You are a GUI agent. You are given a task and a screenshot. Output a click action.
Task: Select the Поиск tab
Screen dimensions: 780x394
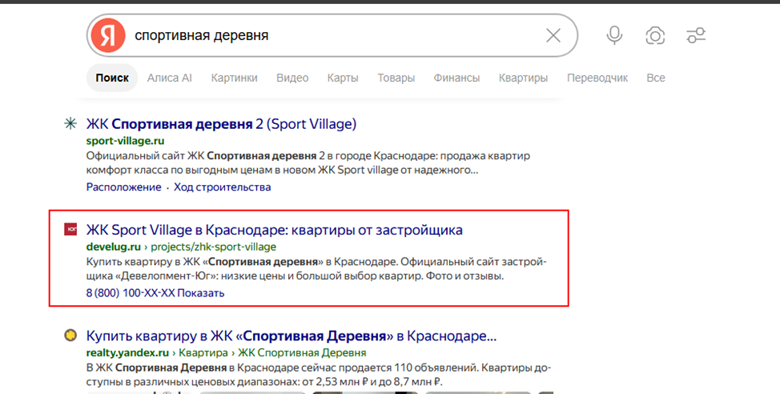(112, 78)
